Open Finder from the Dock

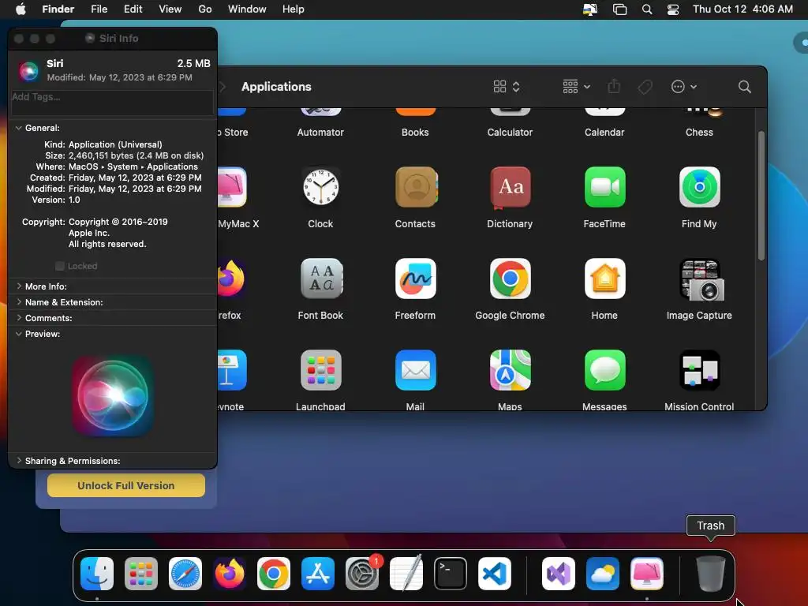pos(97,574)
